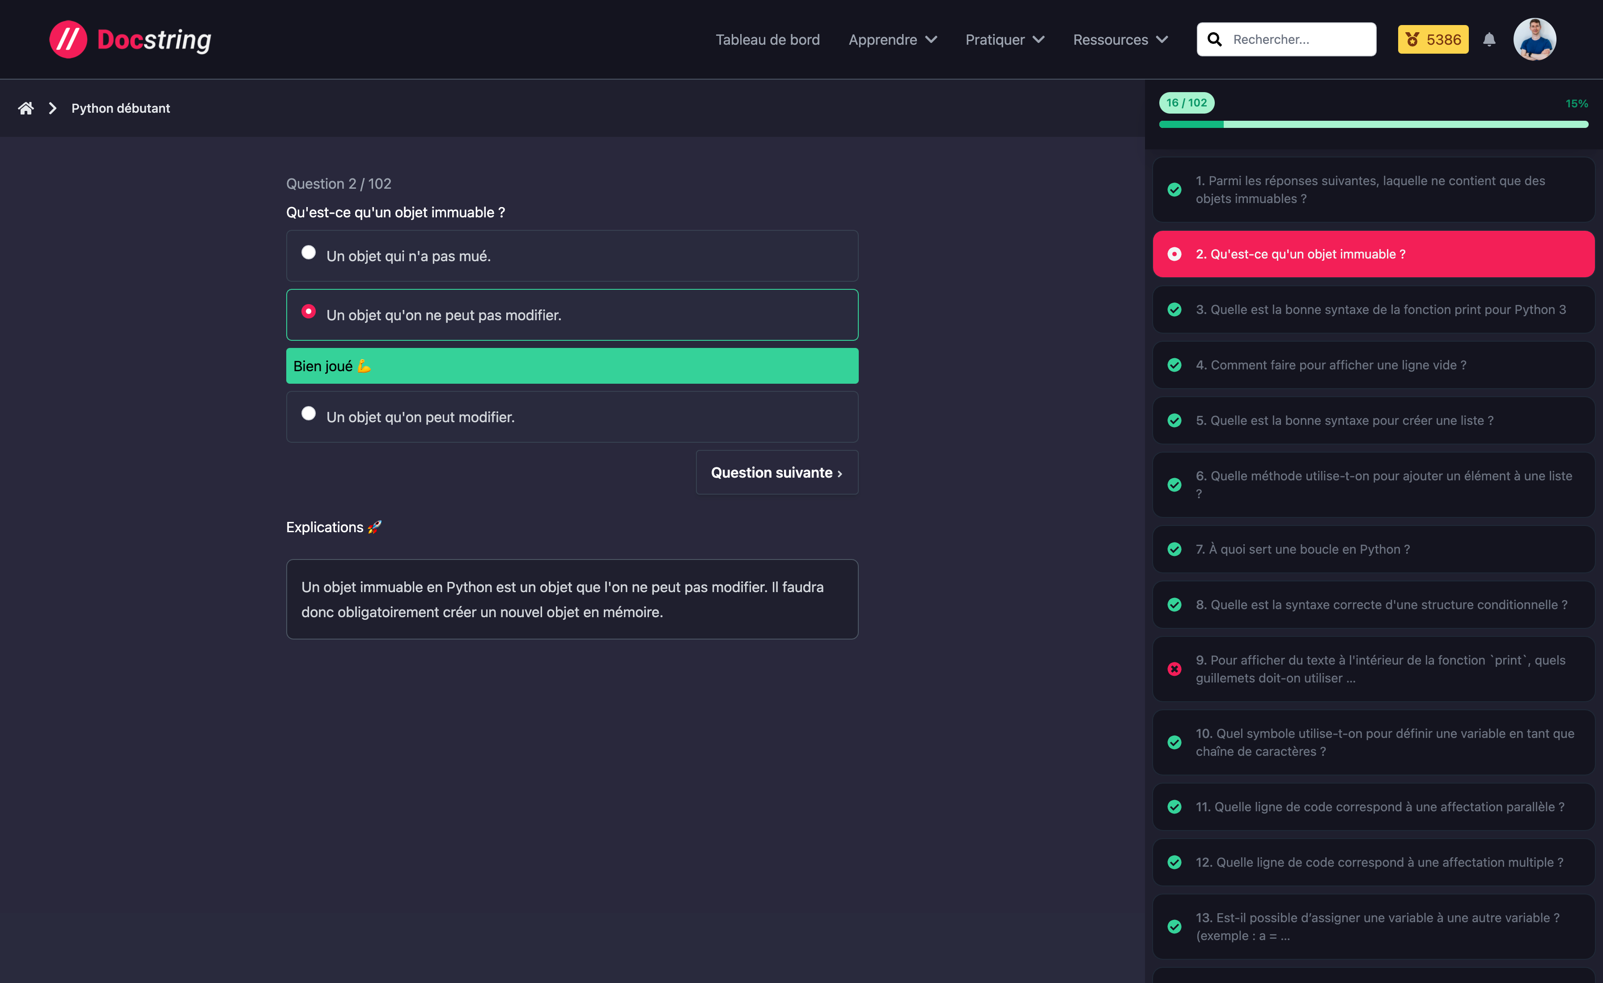Screen dimensions: 1603x983
Task: Open the user profile avatar
Action: click(x=1534, y=40)
